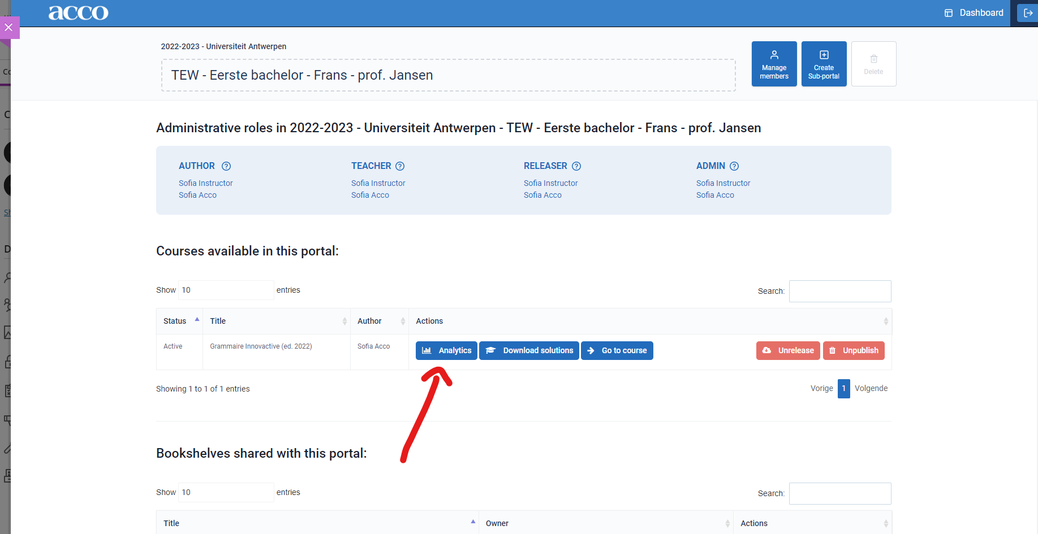Screen dimensions: 1038x534
Task: Open the help tooltip icon beside AUTHOR
Action: coord(226,166)
